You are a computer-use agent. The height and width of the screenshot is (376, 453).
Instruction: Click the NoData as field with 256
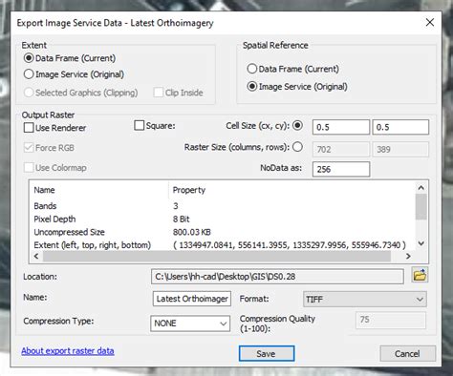point(341,169)
